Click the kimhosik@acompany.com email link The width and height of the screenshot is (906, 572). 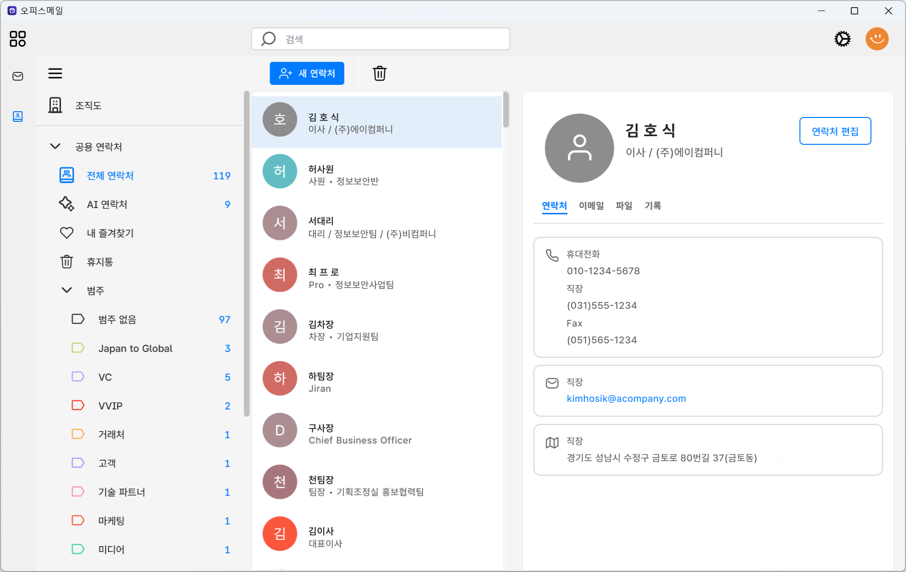(626, 398)
